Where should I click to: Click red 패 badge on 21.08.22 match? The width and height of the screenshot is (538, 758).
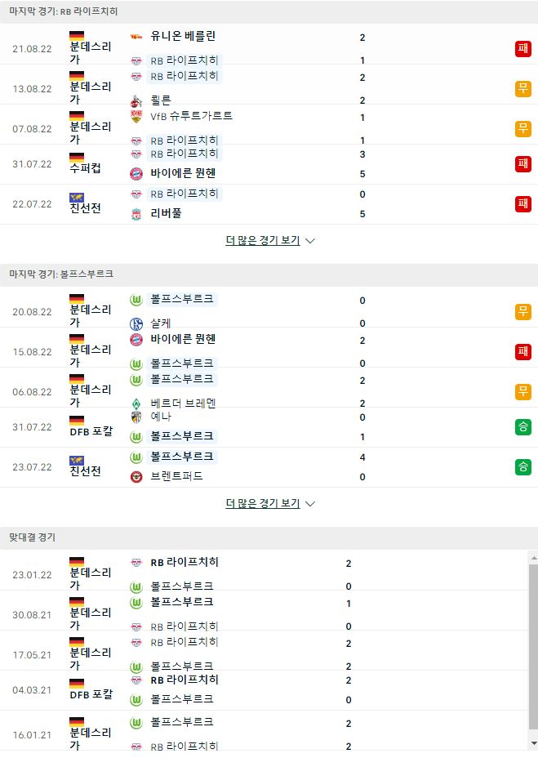click(522, 49)
